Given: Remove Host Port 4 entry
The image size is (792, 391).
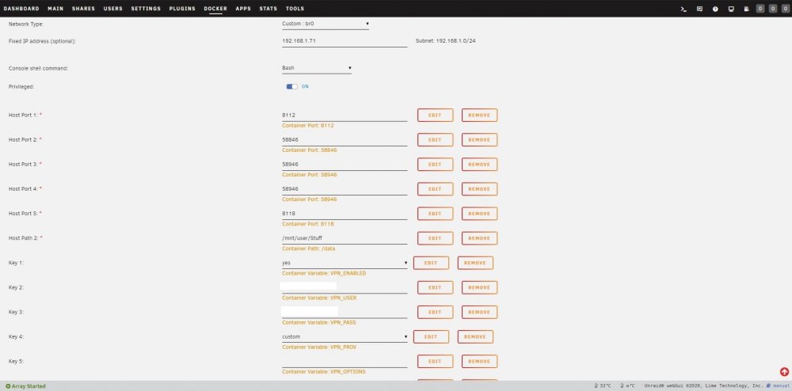Looking at the screenshot, I should pos(479,189).
